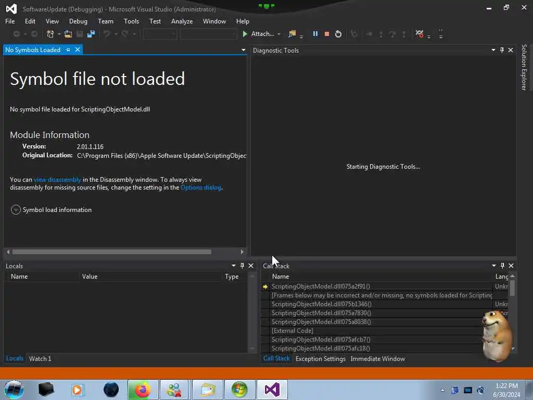
Task: Open the toolbar overflow options at far right
Action: click(440, 34)
